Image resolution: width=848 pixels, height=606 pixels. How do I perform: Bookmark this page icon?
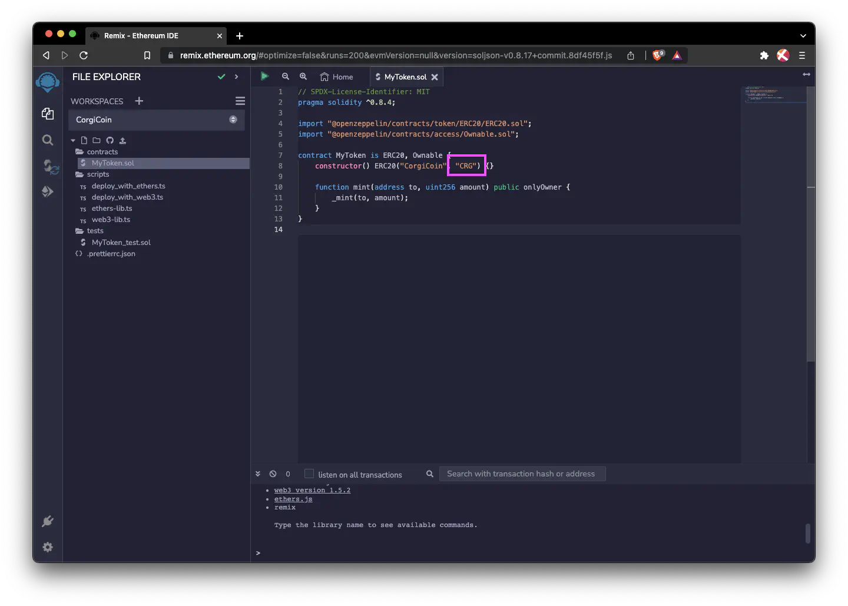click(147, 55)
